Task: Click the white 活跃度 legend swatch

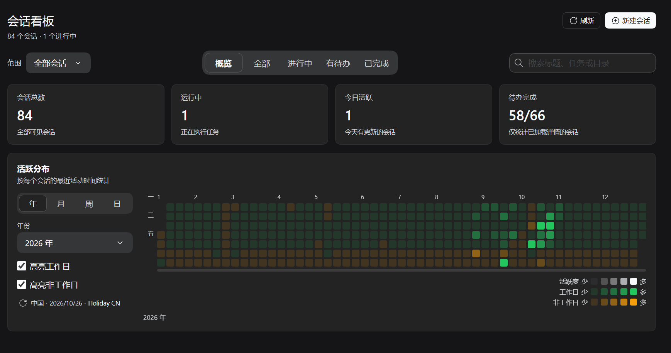Action: pyautogui.click(x=634, y=281)
